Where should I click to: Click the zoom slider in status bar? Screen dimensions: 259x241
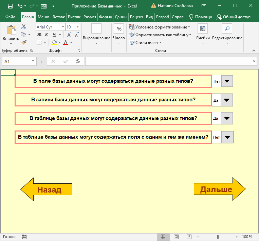click(218, 237)
